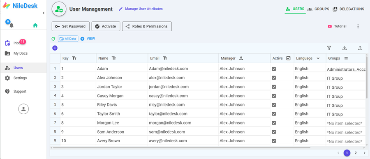Select row number 1 in table
The width and height of the screenshot is (370, 159).
(55, 69)
